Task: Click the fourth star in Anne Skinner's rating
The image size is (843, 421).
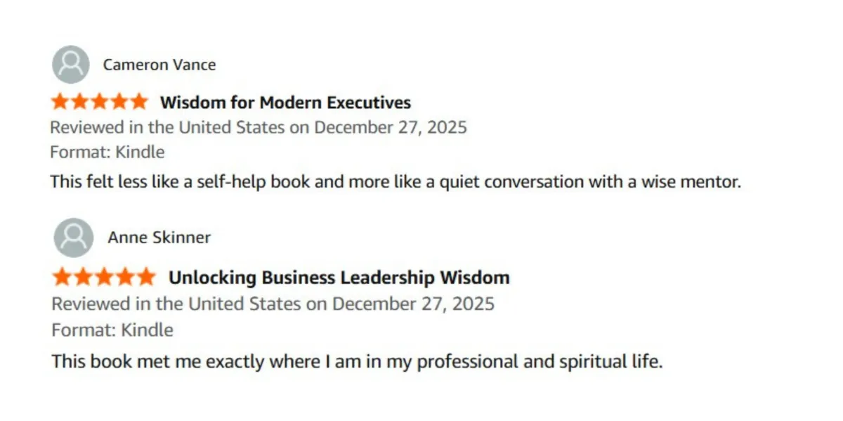Action: [124, 277]
